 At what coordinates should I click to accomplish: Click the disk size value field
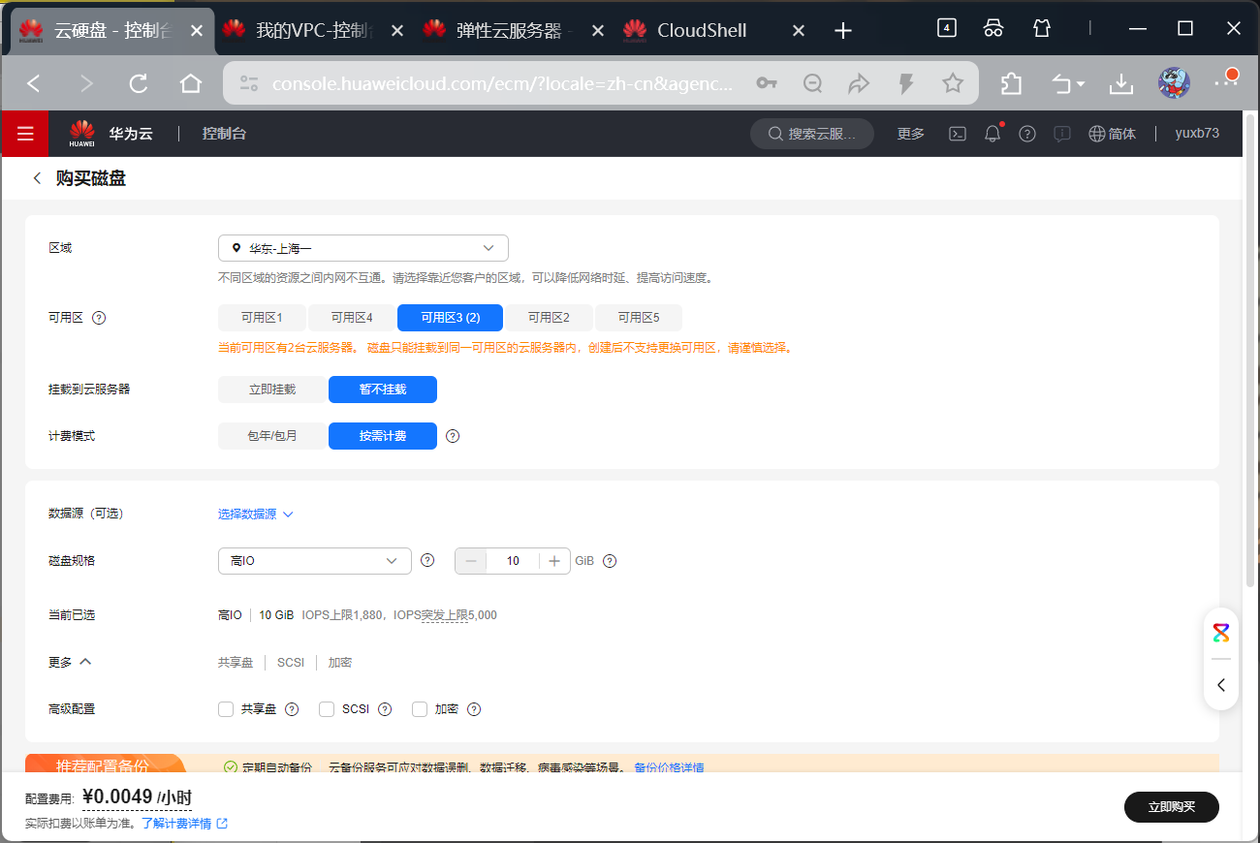(x=513, y=561)
